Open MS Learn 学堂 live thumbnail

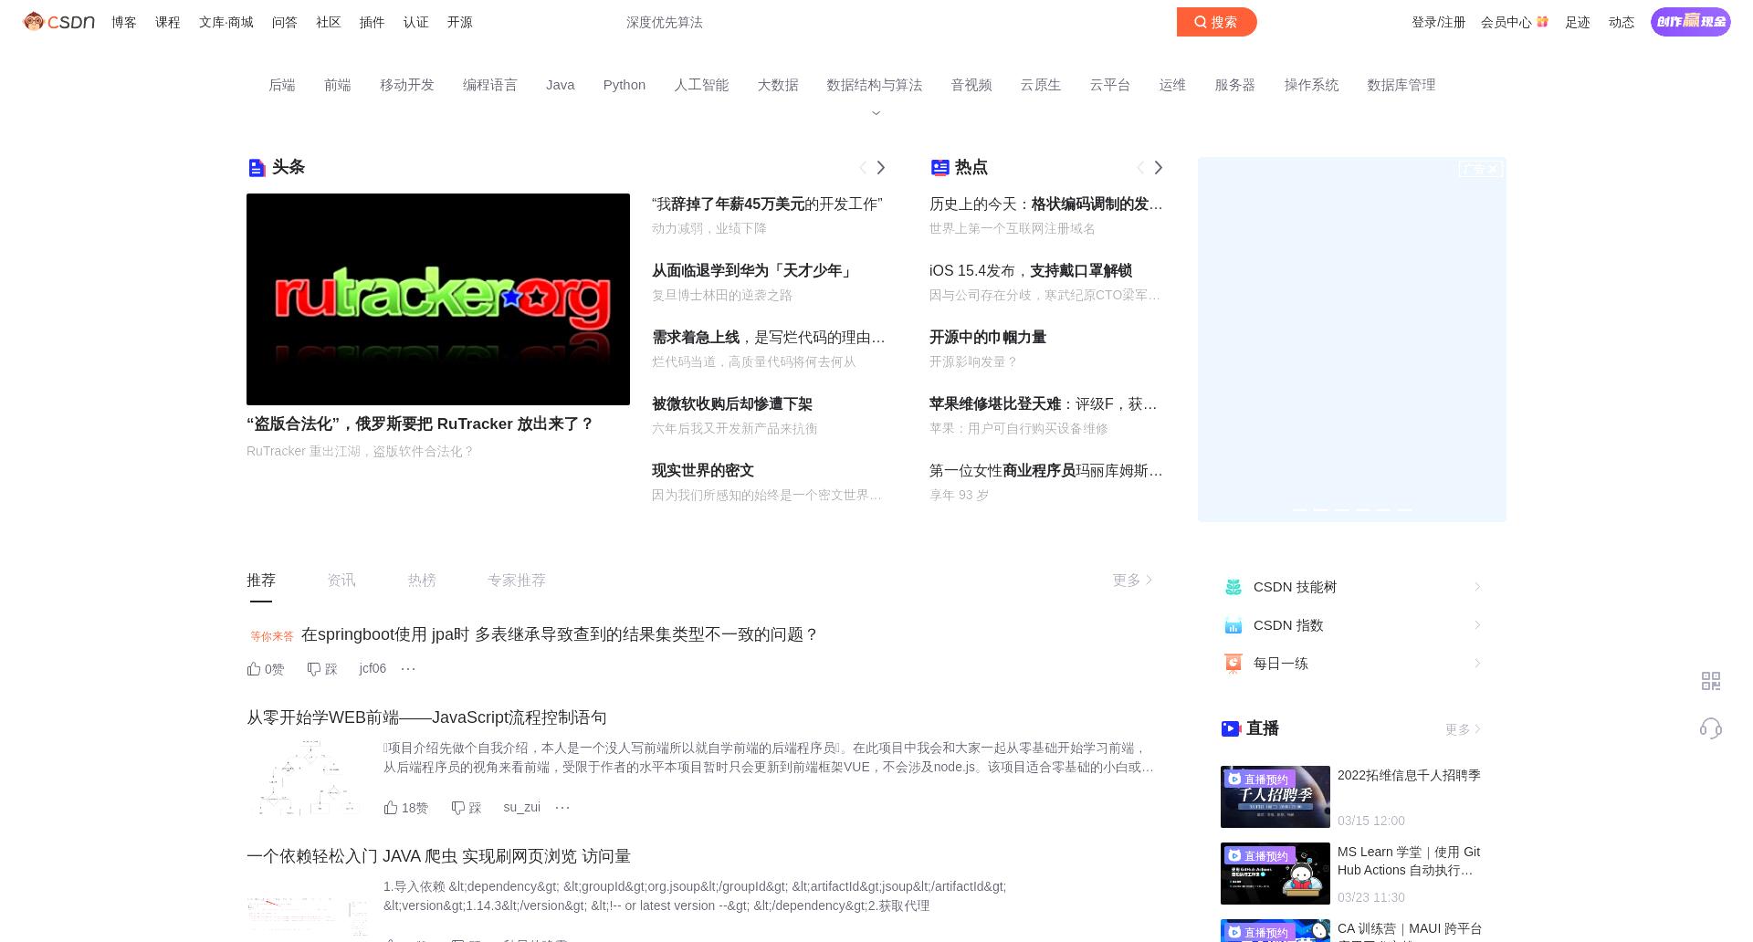pos(1275,874)
